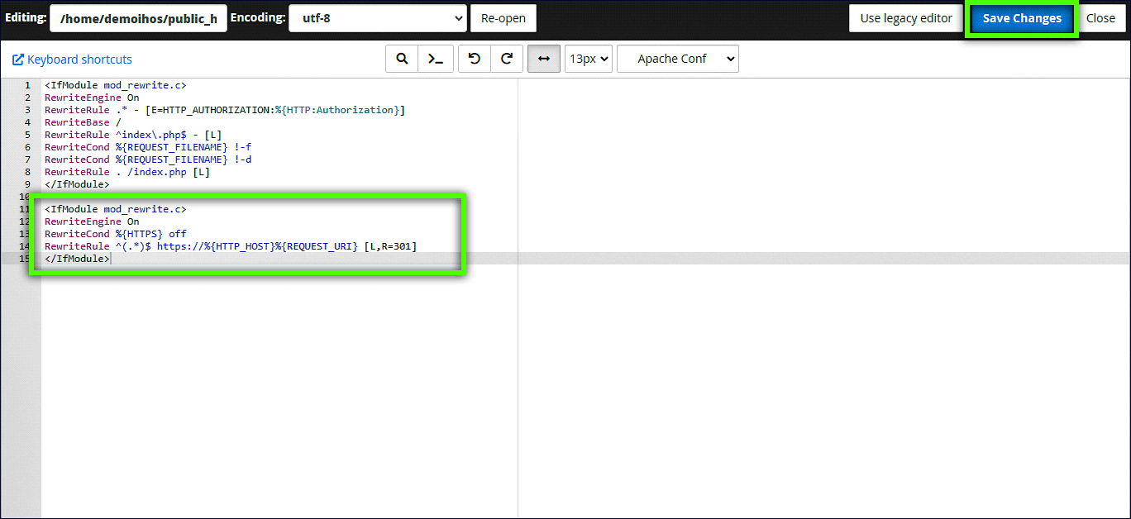Image resolution: width=1131 pixels, height=519 pixels.
Task: Open the Keyboard shortcuts link
Action: coord(79,60)
